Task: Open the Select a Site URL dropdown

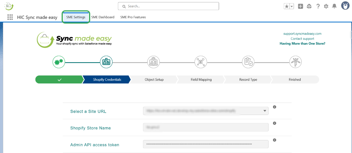Action: tap(206, 111)
